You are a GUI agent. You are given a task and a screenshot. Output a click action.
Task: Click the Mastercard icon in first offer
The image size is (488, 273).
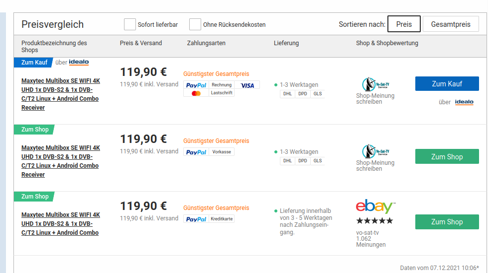point(196,93)
